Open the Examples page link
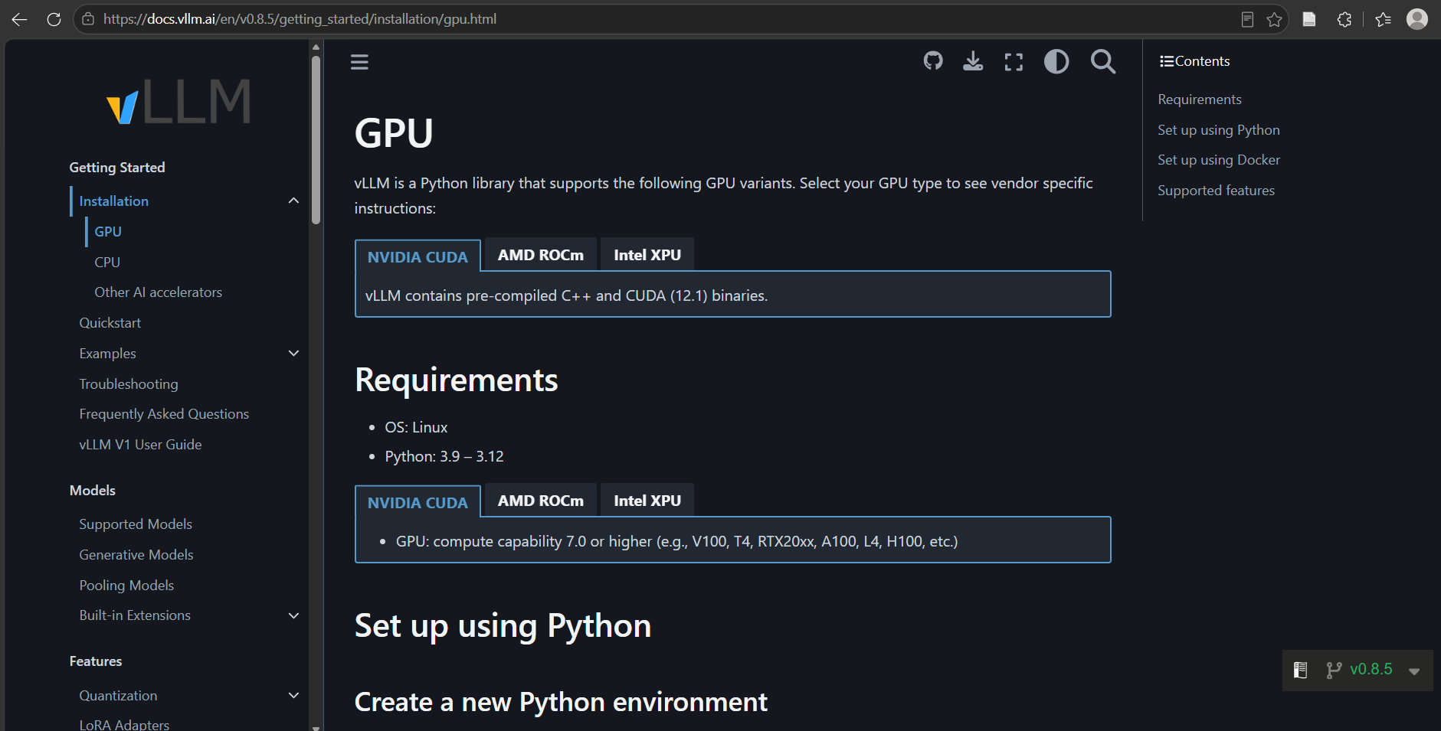 107,354
